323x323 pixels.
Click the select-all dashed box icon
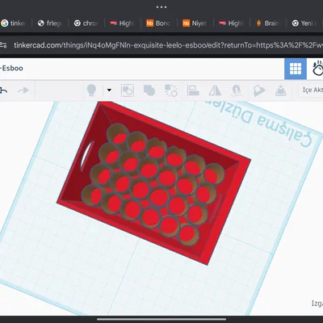coord(127,90)
